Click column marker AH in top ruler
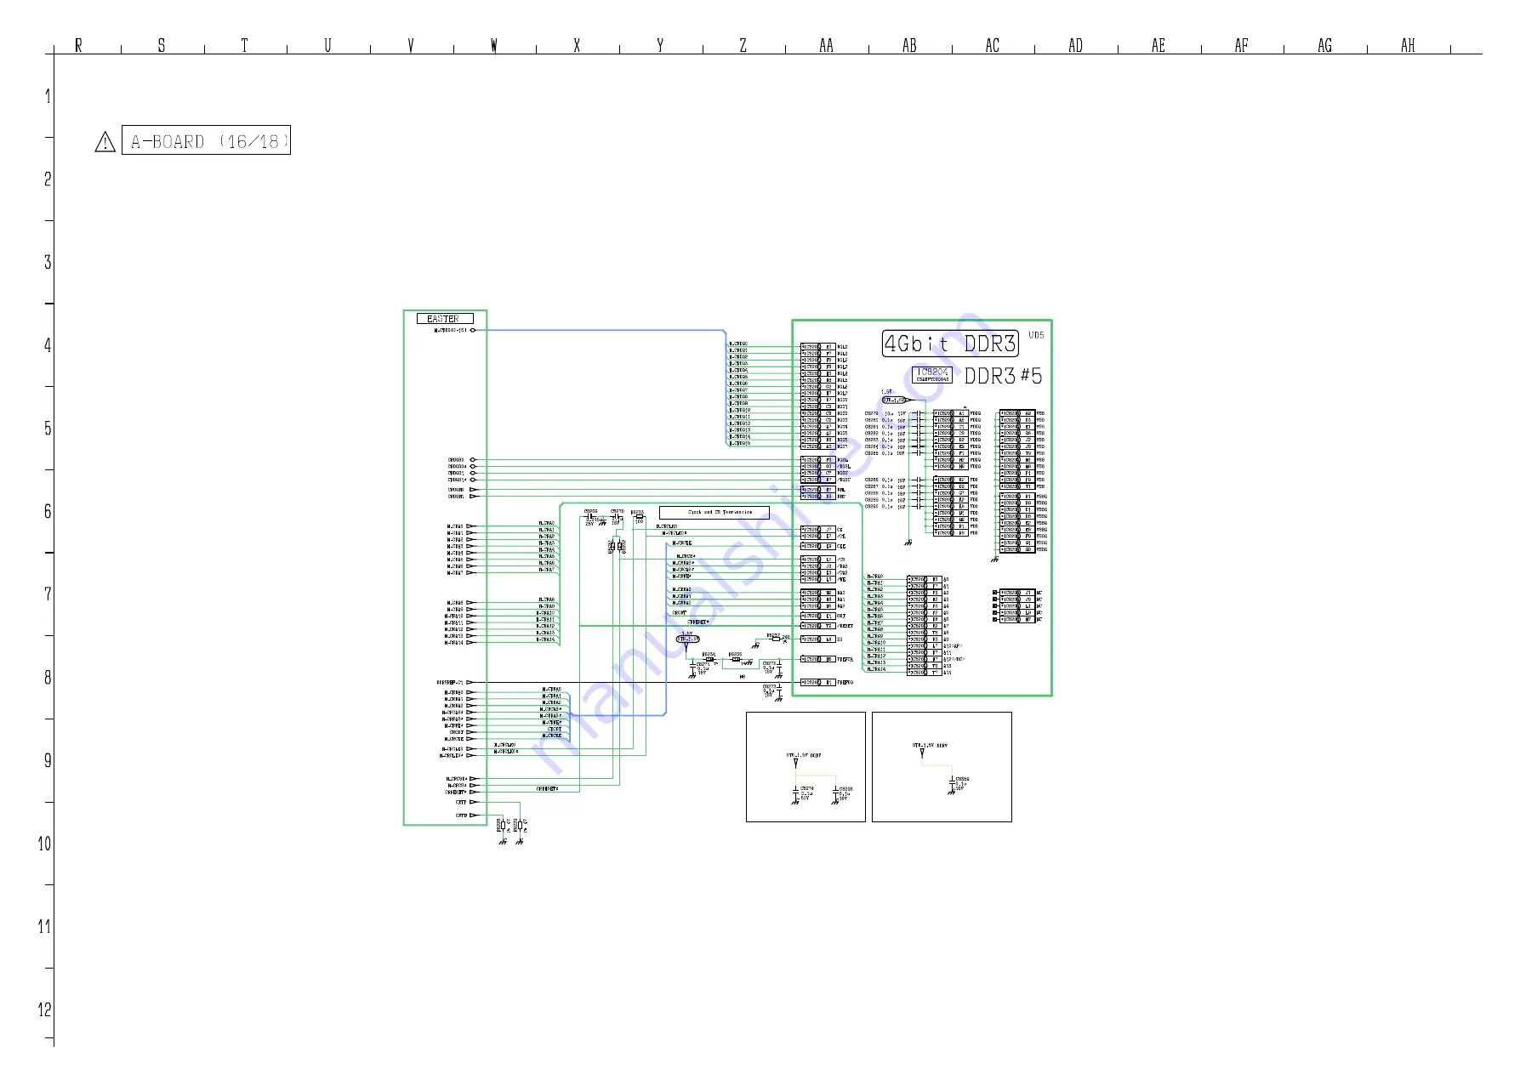 1408,45
